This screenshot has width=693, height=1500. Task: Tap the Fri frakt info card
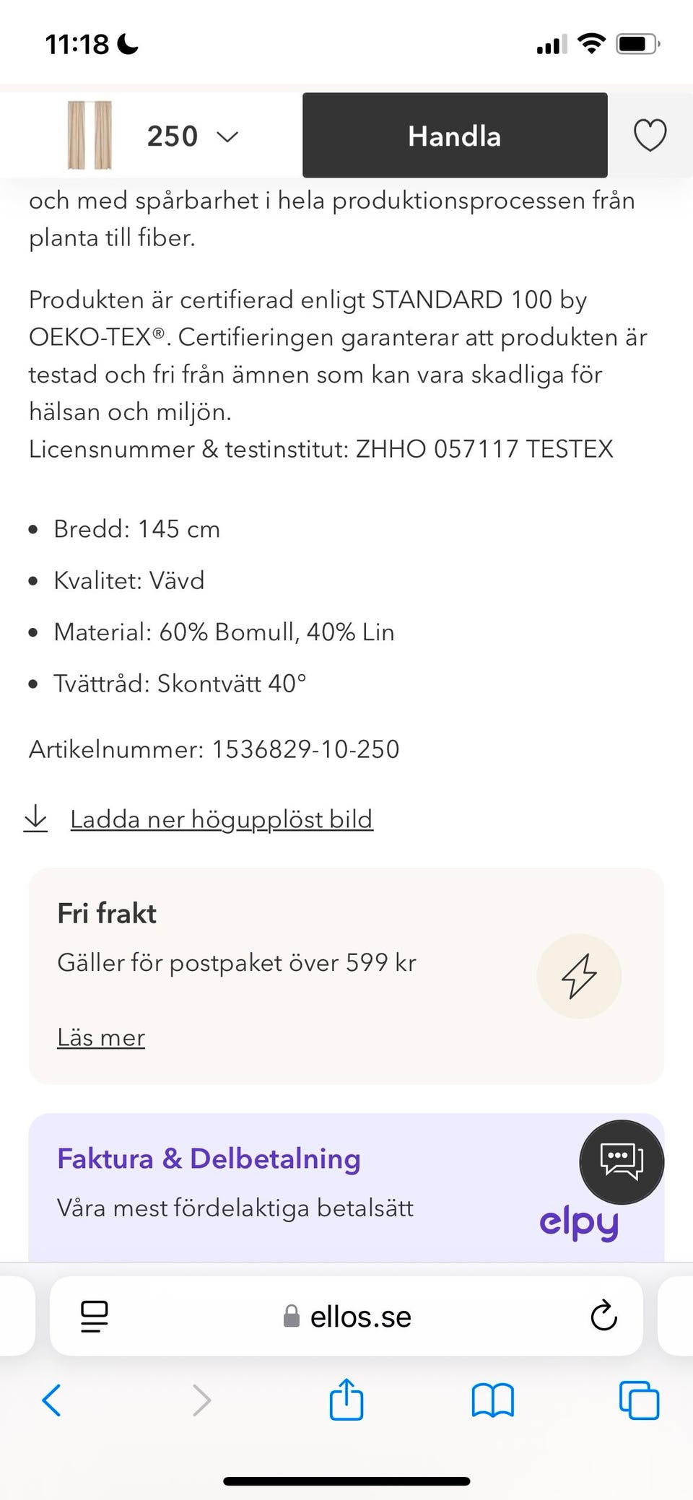[289, 938]
